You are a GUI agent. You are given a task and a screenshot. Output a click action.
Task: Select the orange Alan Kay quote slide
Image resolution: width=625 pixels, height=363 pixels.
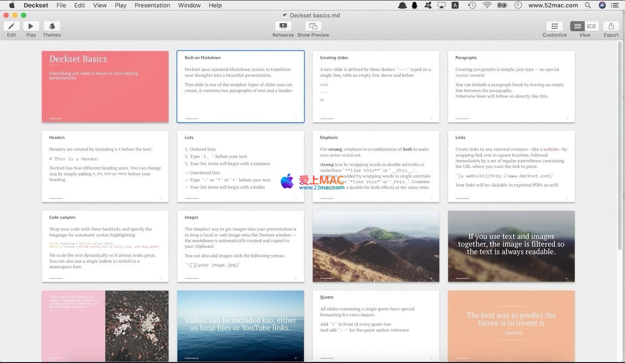click(511, 325)
